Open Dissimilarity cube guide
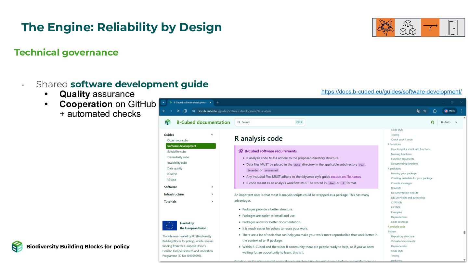The height and width of the screenshot is (263, 468). (178, 157)
